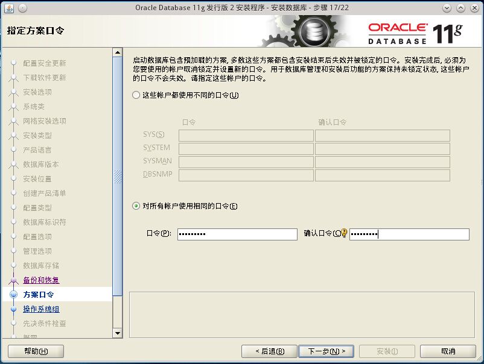Click the 下一步(N) next button

(x=326, y=351)
